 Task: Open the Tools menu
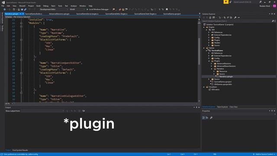tap(60, 6)
